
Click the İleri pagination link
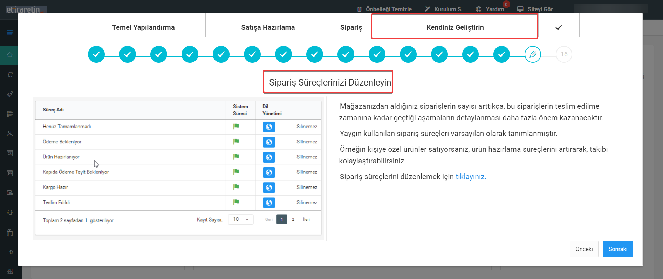[306, 219]
